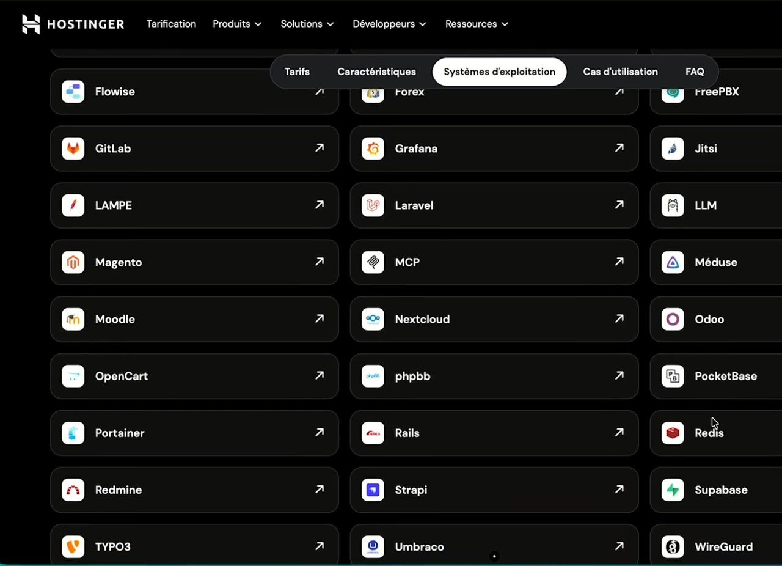Viewport: 782px width, 566px height.
Task: Click the Redmine logo icon
Action: pyautogui.click(x=73, y=490)
